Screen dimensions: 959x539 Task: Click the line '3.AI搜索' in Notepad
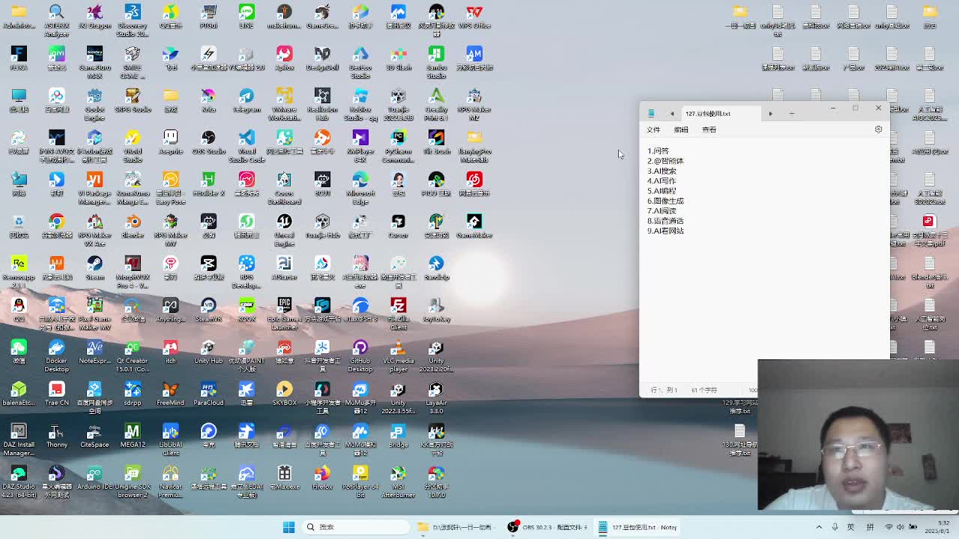[x=662, y=171]
